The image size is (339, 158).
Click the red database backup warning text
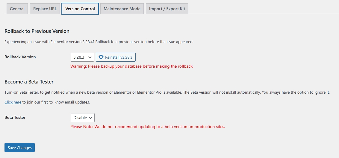click(132, 66)
